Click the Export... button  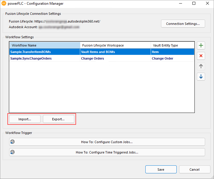coord(58,119)
